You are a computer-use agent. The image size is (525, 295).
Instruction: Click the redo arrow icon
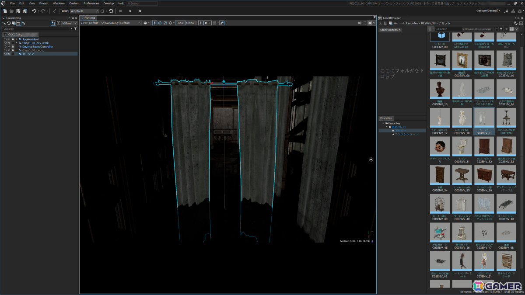tap(43, 11)
